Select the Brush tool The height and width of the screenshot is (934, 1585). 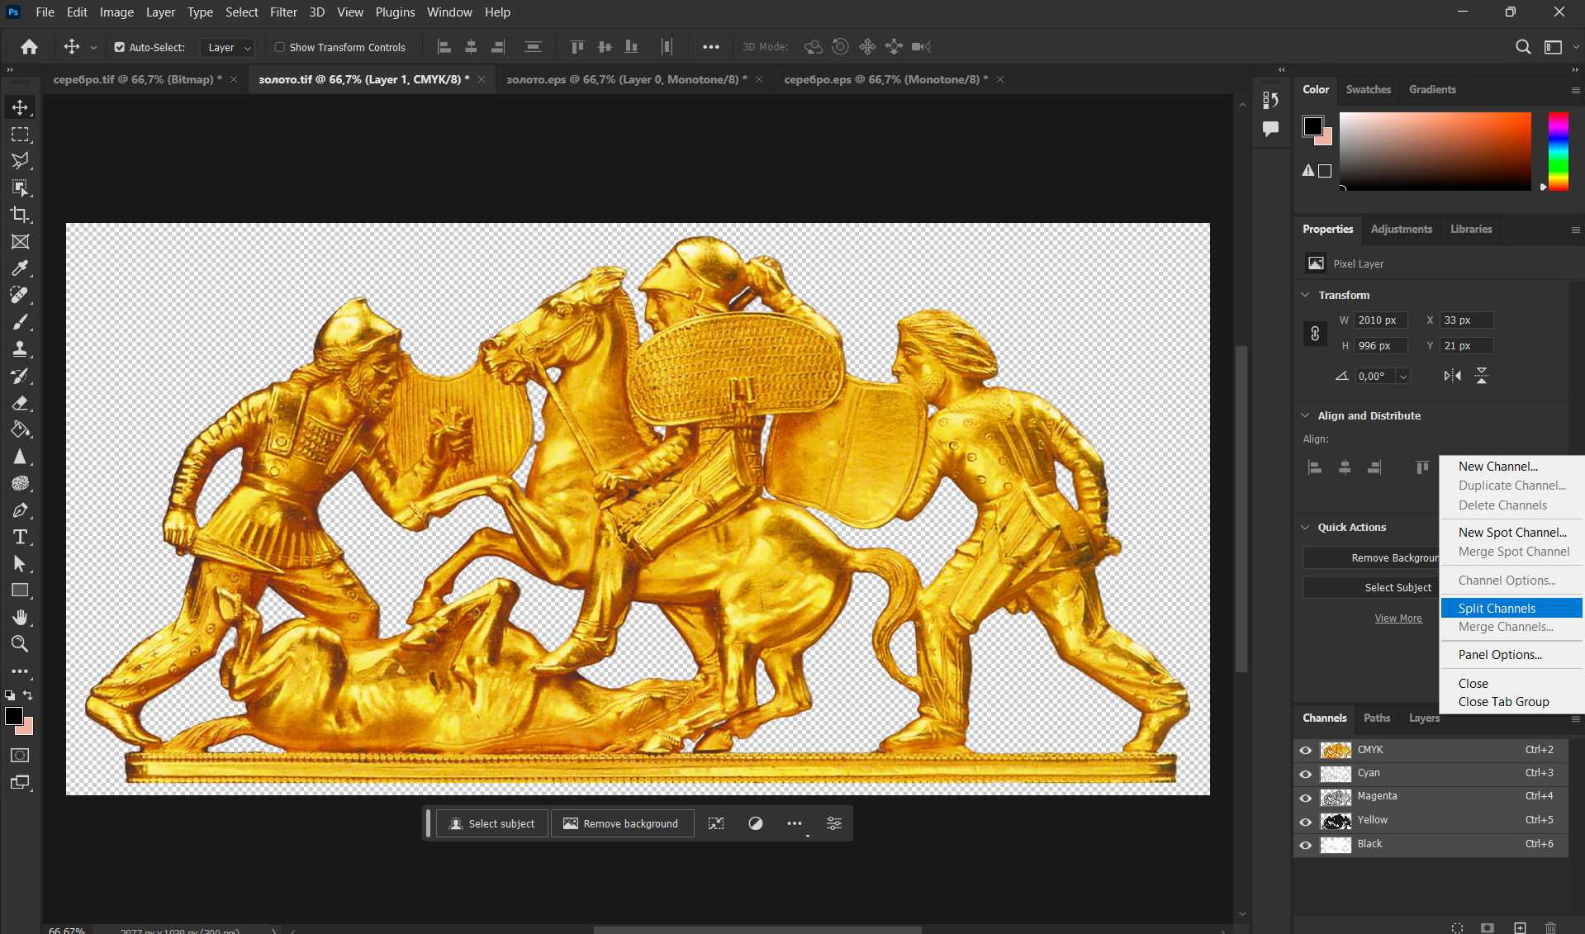click(x=20, y=321)
